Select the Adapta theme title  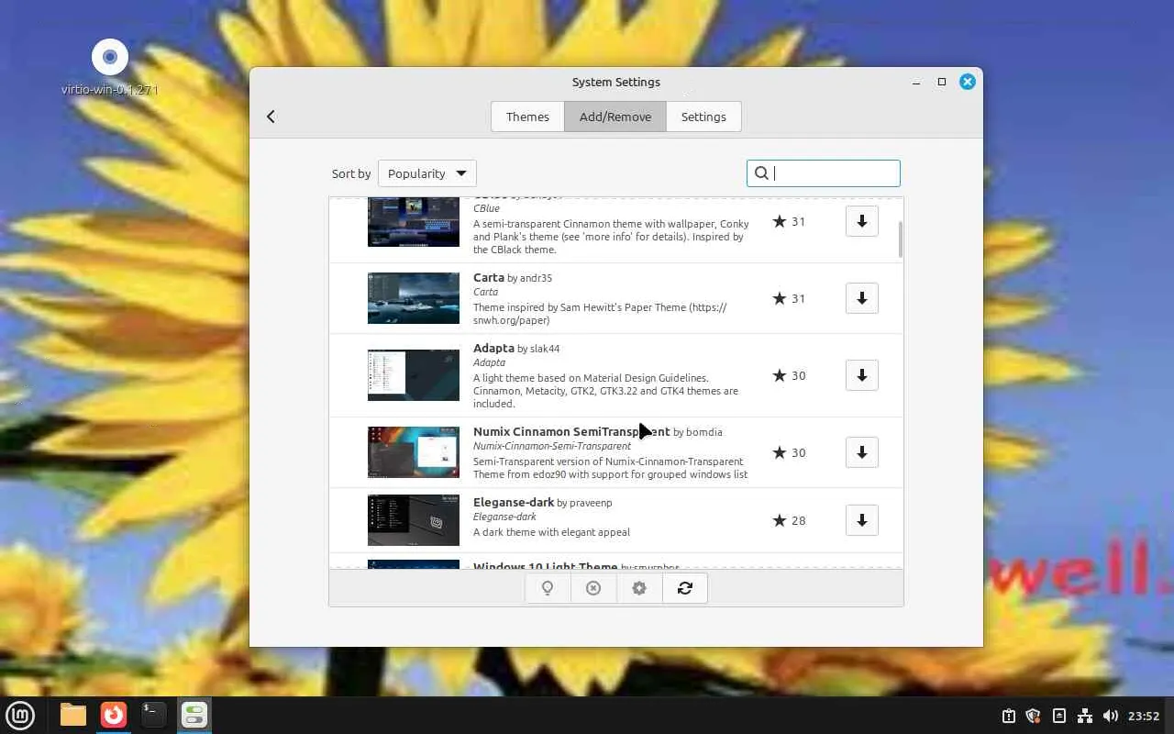(493, 348)
